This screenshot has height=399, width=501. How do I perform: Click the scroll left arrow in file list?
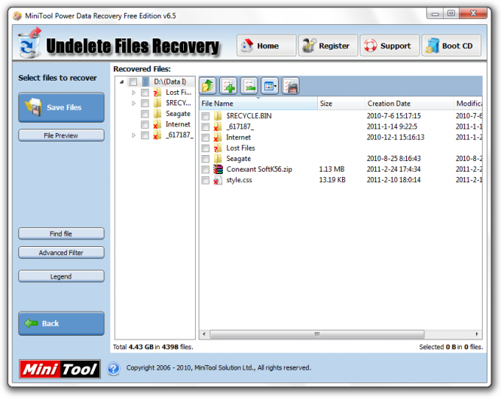(x=204, y=334)
